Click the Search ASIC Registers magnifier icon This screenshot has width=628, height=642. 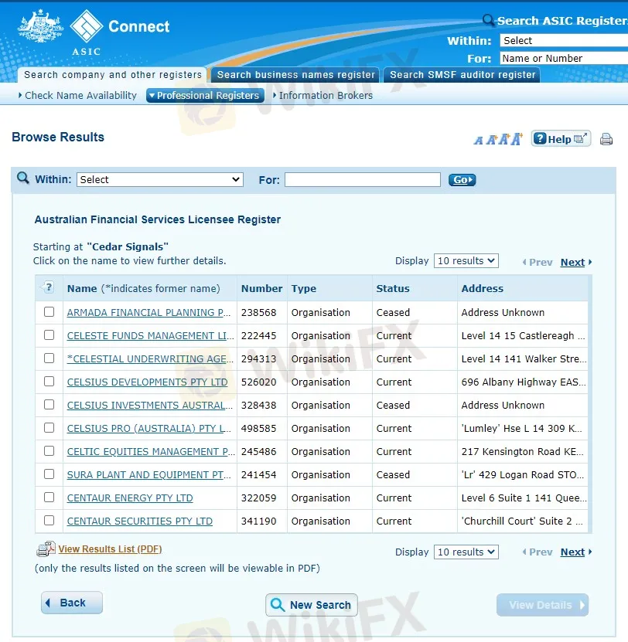488,19
